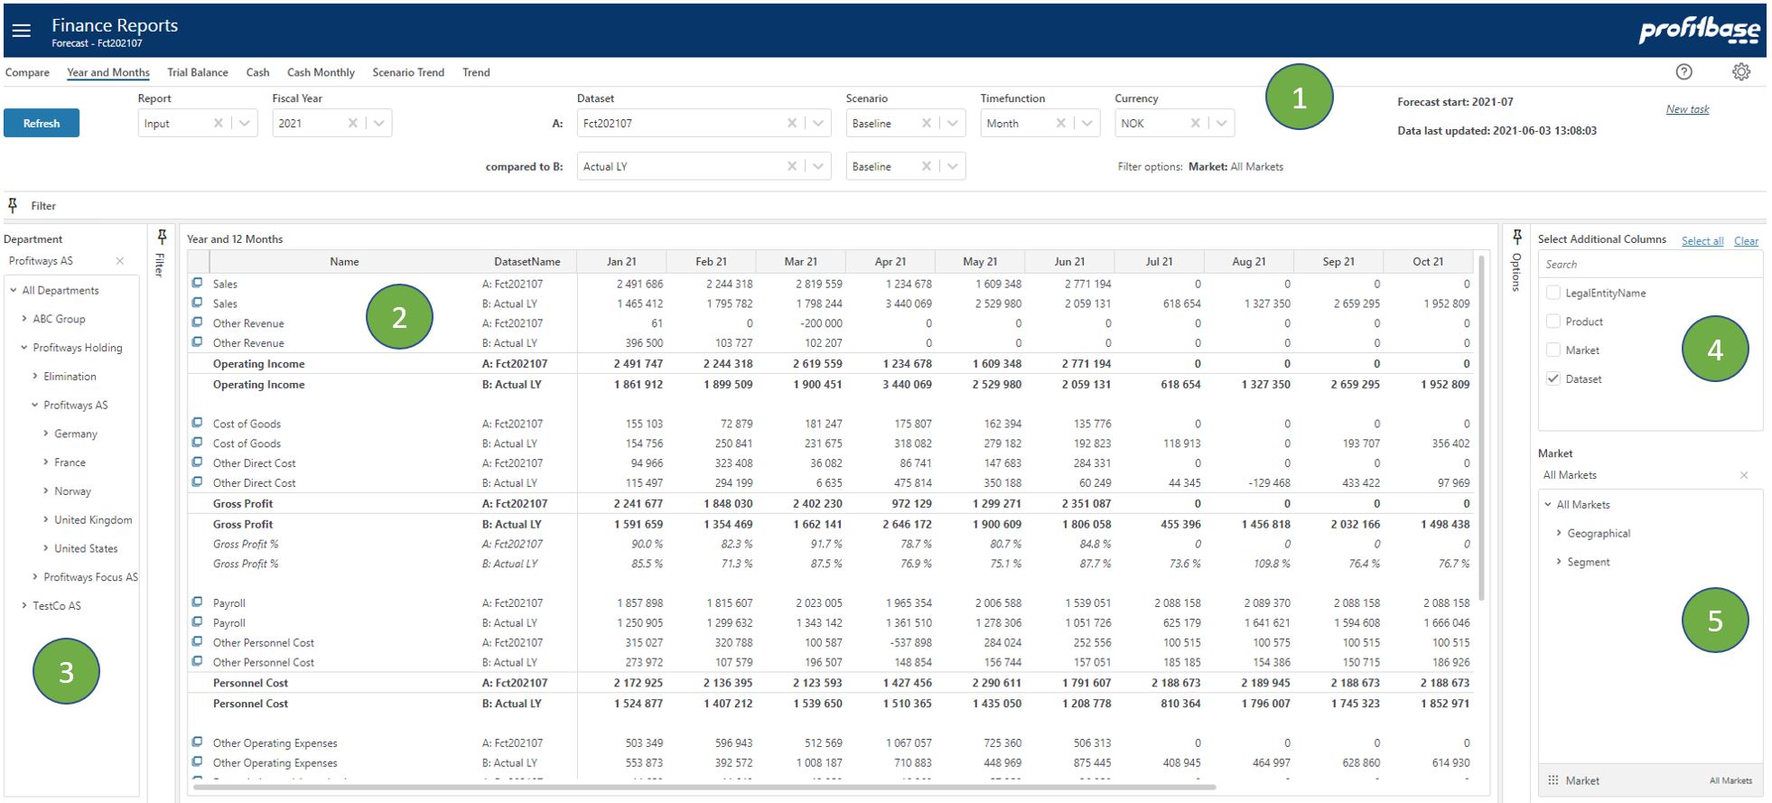Open the settings gear icon
This screenshot has width=1772, height=803.
coord(1741,72)
